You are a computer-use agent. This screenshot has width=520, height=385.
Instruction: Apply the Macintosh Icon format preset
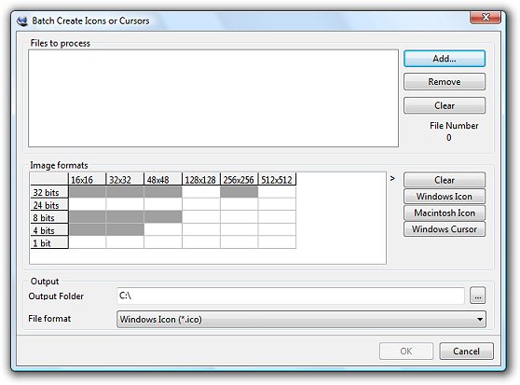(445, 213)
